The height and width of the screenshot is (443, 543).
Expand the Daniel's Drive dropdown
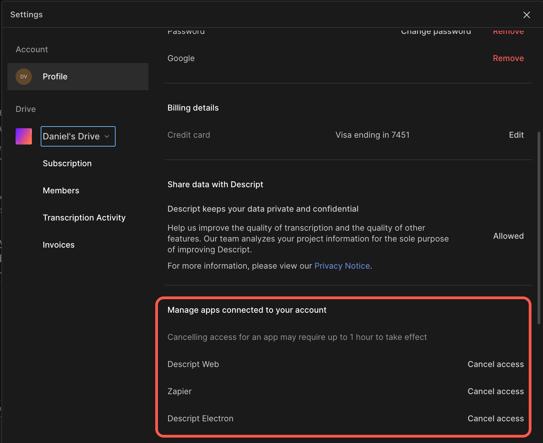click(x=78, y=136)
